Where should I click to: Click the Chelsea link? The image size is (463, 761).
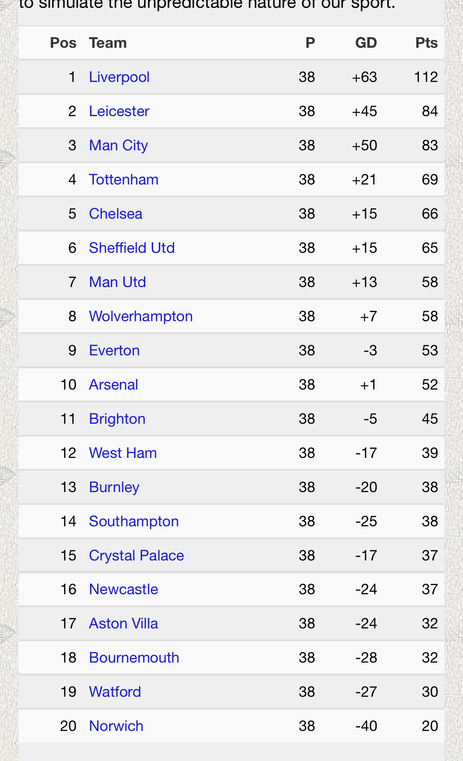coord(116,214)
